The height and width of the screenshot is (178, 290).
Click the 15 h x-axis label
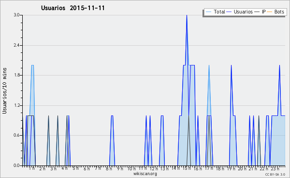(187, 168)
